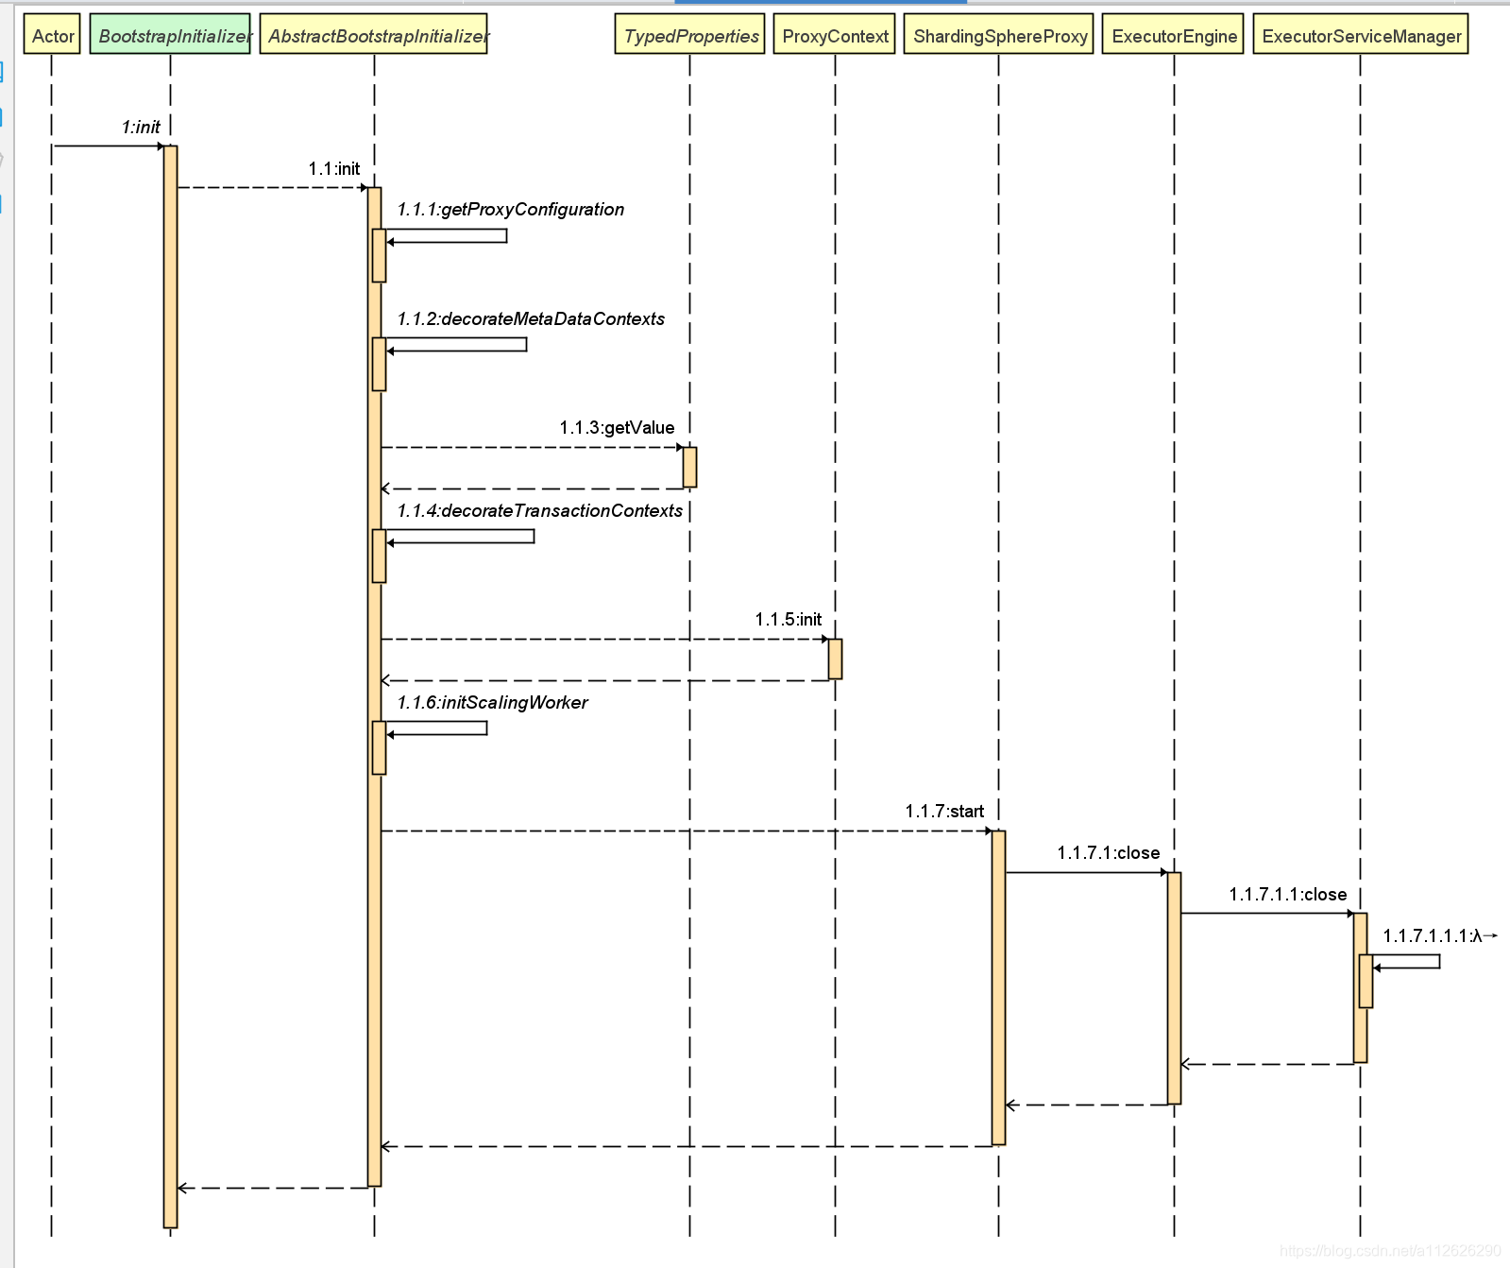Select the initScalingWorker self-call activation box
This screenshot has width=1510, height=1268.
[x=380, y=748]
